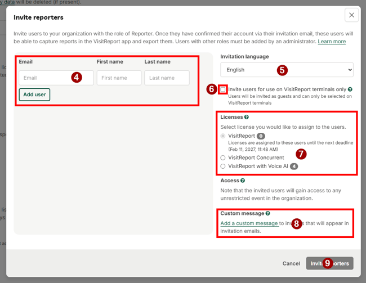
Task: Click the Email input field
Action: [56, 78]
